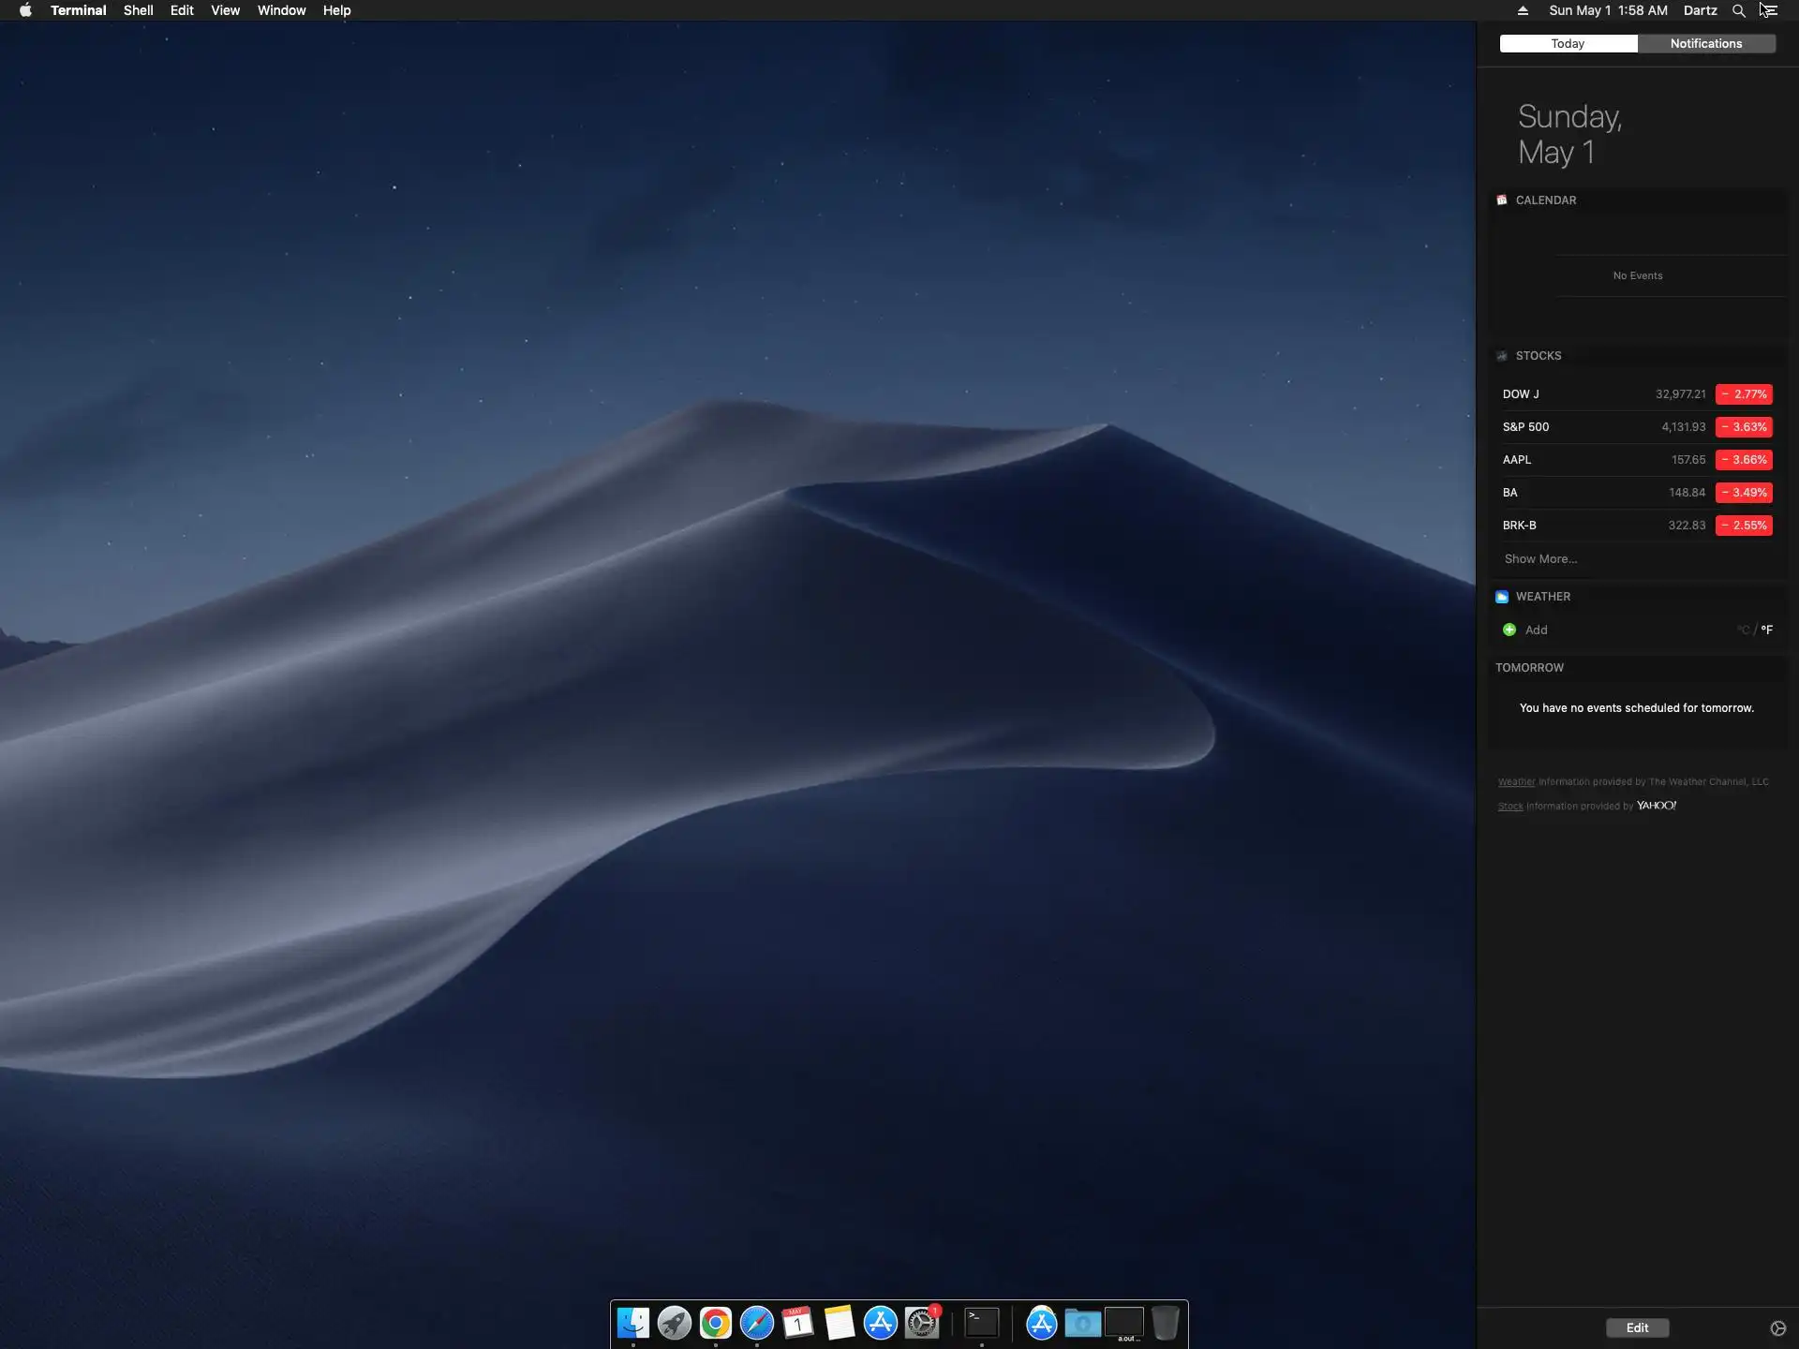Open the Shell menu

point(138,10)
